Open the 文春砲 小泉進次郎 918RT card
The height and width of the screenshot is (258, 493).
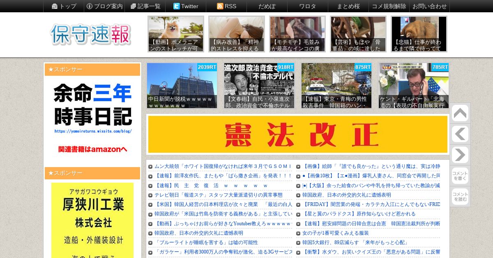[259, 86]
